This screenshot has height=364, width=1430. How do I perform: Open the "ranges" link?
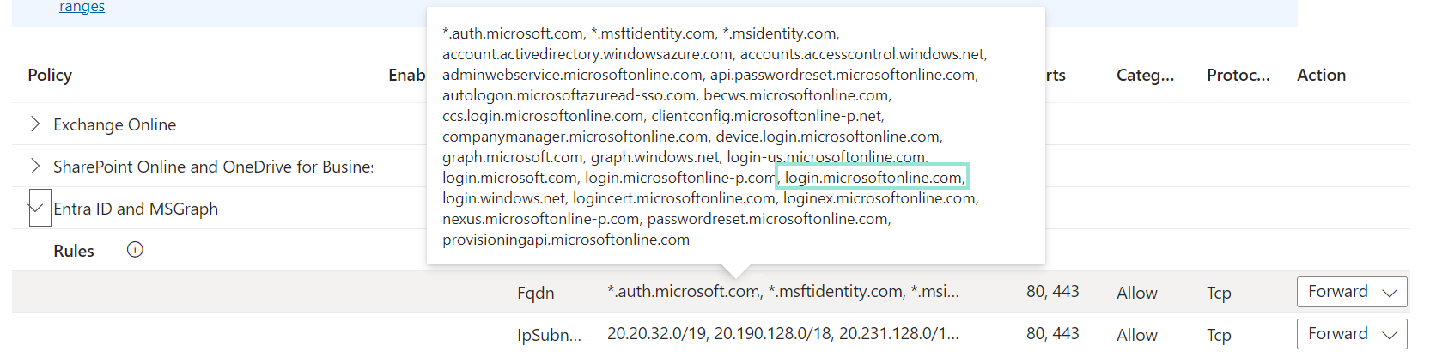coord(82,7)
